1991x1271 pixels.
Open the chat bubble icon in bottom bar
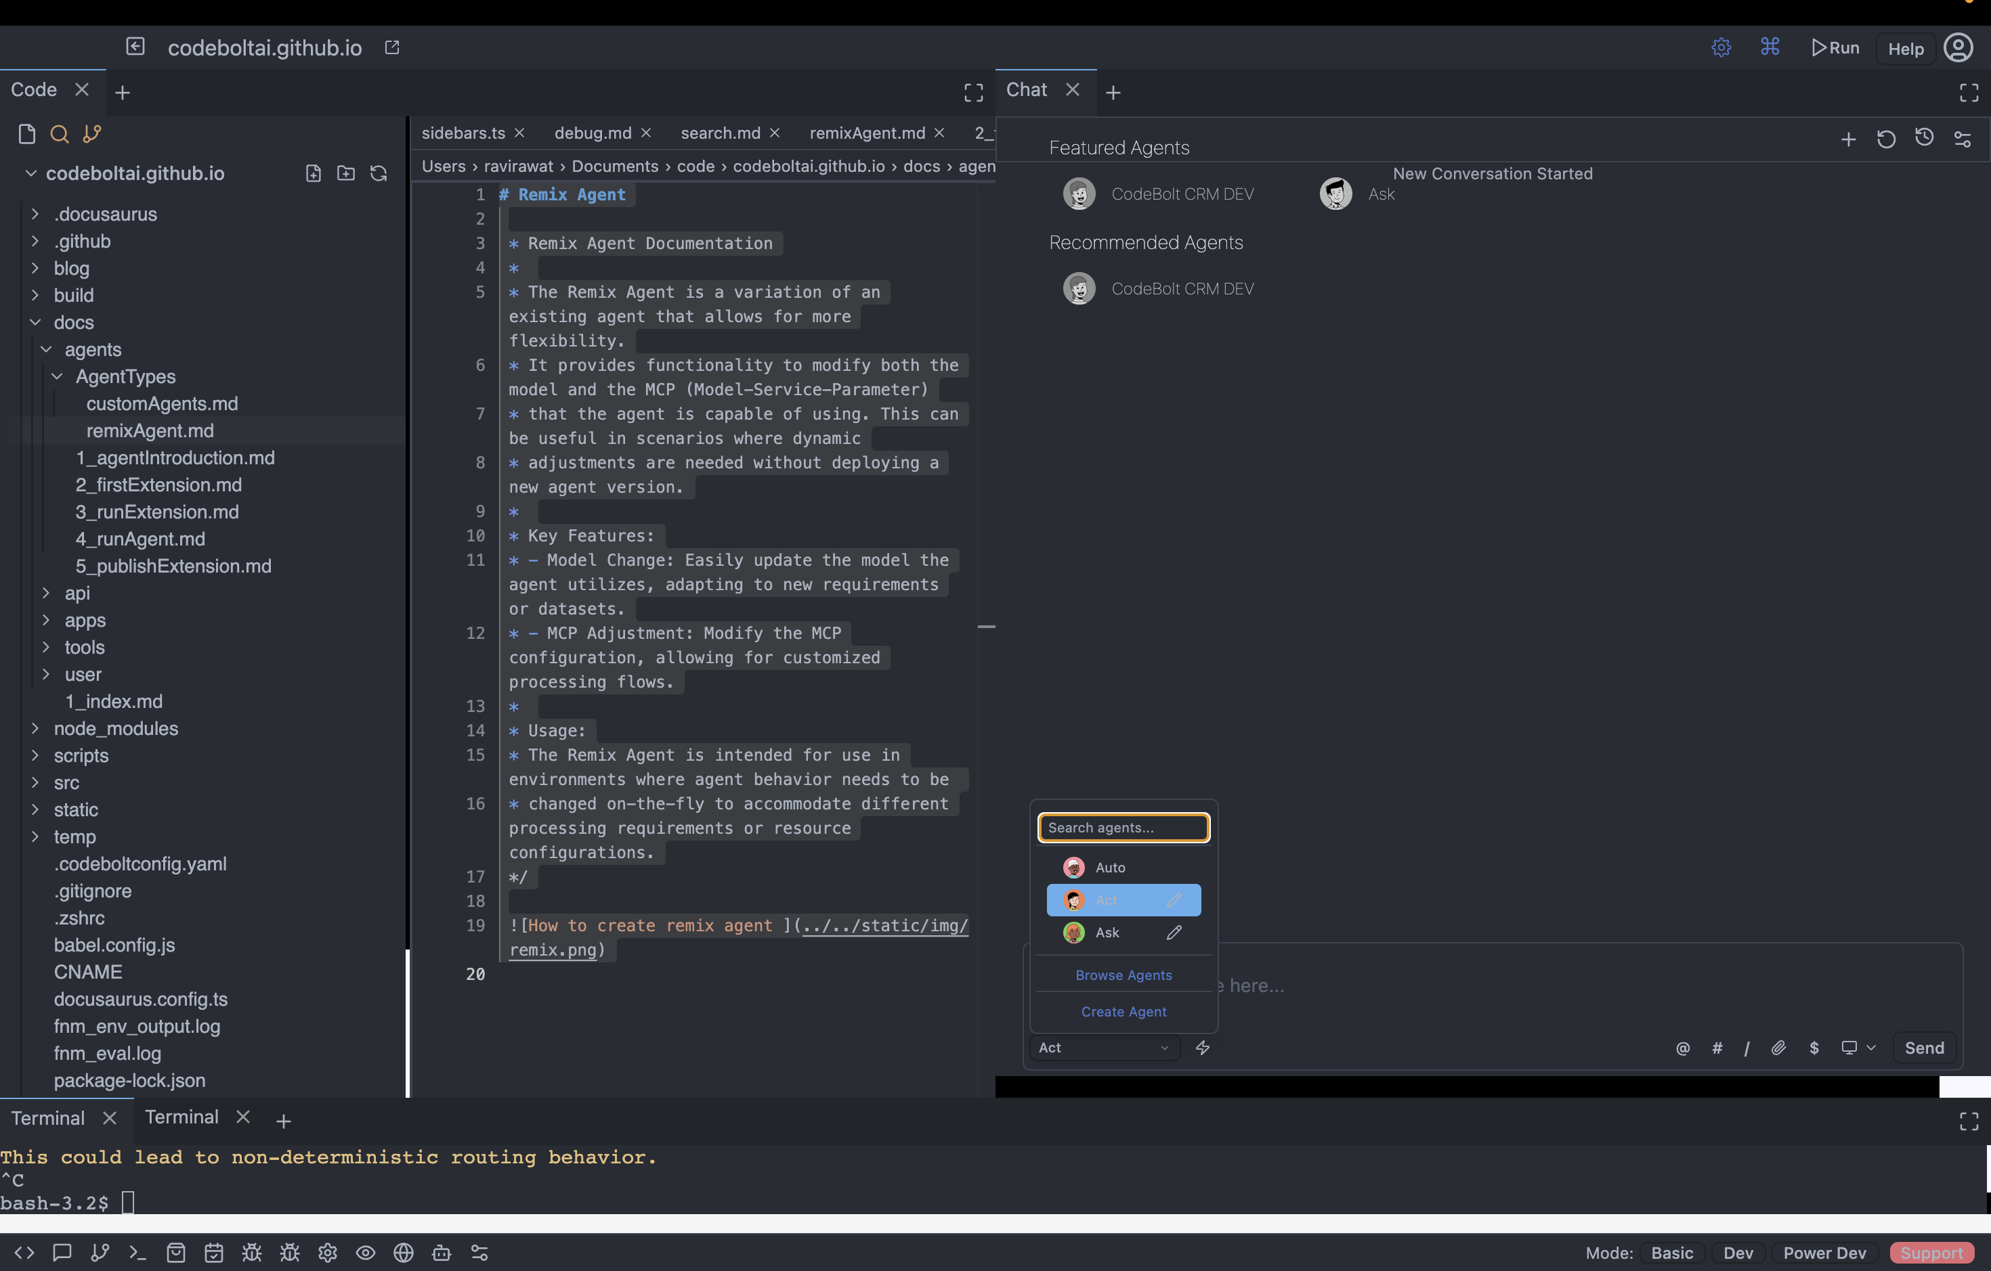[x=62, y=1253]
